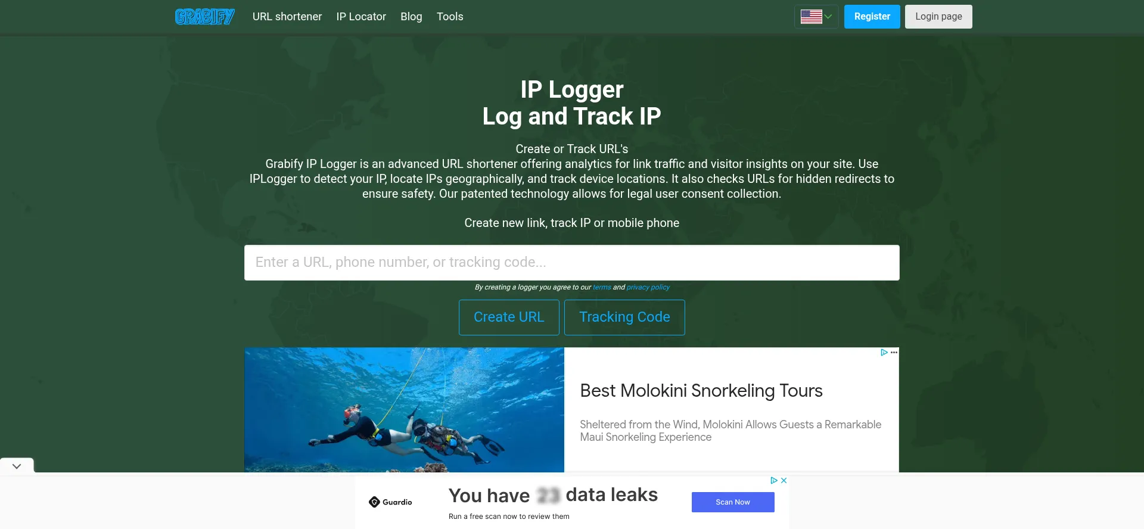Click the Scan Now ad button
1144x529 pixels.
[x=733, y=502]
